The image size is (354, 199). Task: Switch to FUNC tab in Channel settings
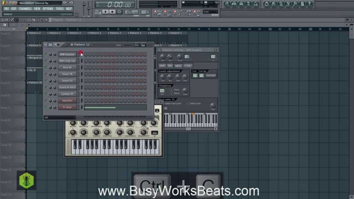(188, 66)
